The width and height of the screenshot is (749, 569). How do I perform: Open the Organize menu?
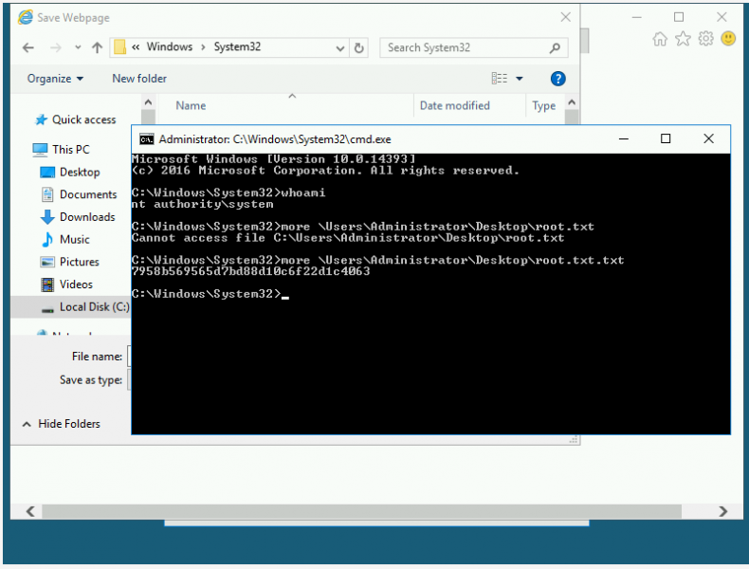pos(55,79)
